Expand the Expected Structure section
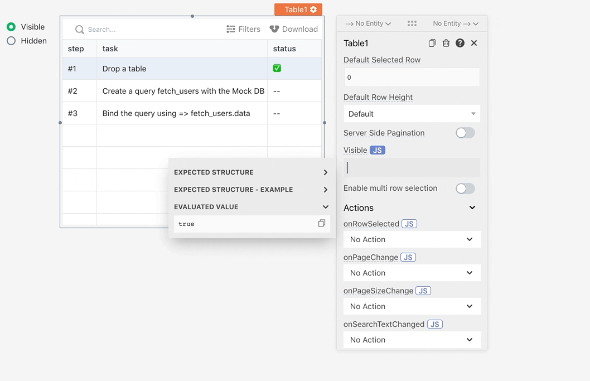 (251, 172)
